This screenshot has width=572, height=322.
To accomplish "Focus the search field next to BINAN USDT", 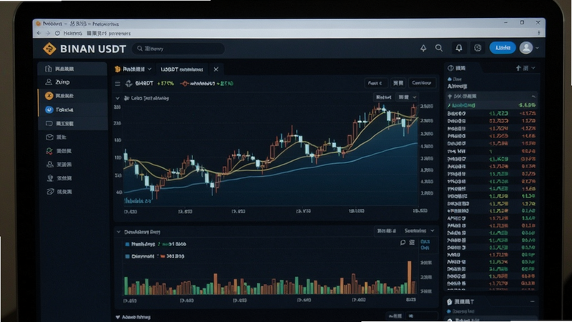I will [x=178, y=49].
